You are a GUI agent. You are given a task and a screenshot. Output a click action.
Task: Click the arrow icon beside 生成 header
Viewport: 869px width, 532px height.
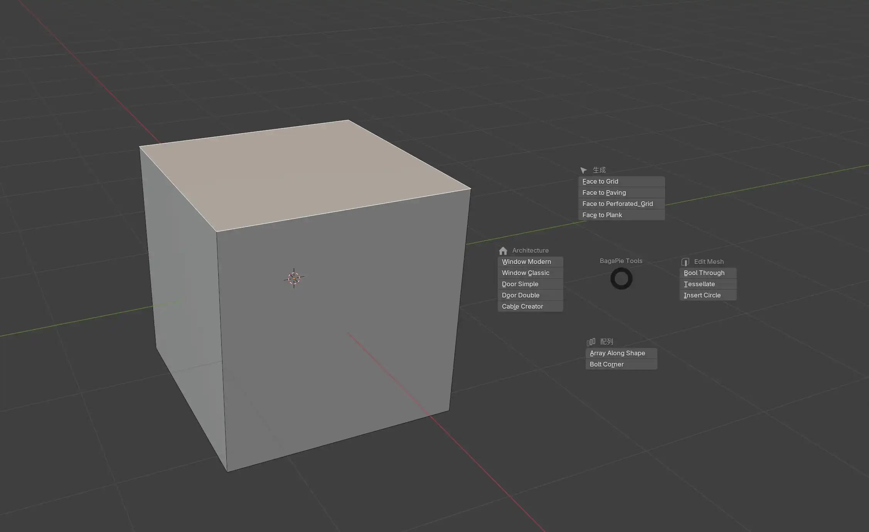tap(583, 170)
